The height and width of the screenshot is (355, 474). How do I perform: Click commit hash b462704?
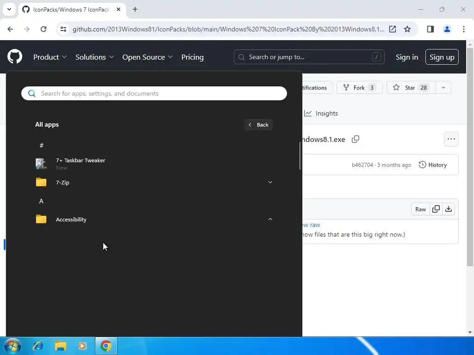[x=362, y=165]
